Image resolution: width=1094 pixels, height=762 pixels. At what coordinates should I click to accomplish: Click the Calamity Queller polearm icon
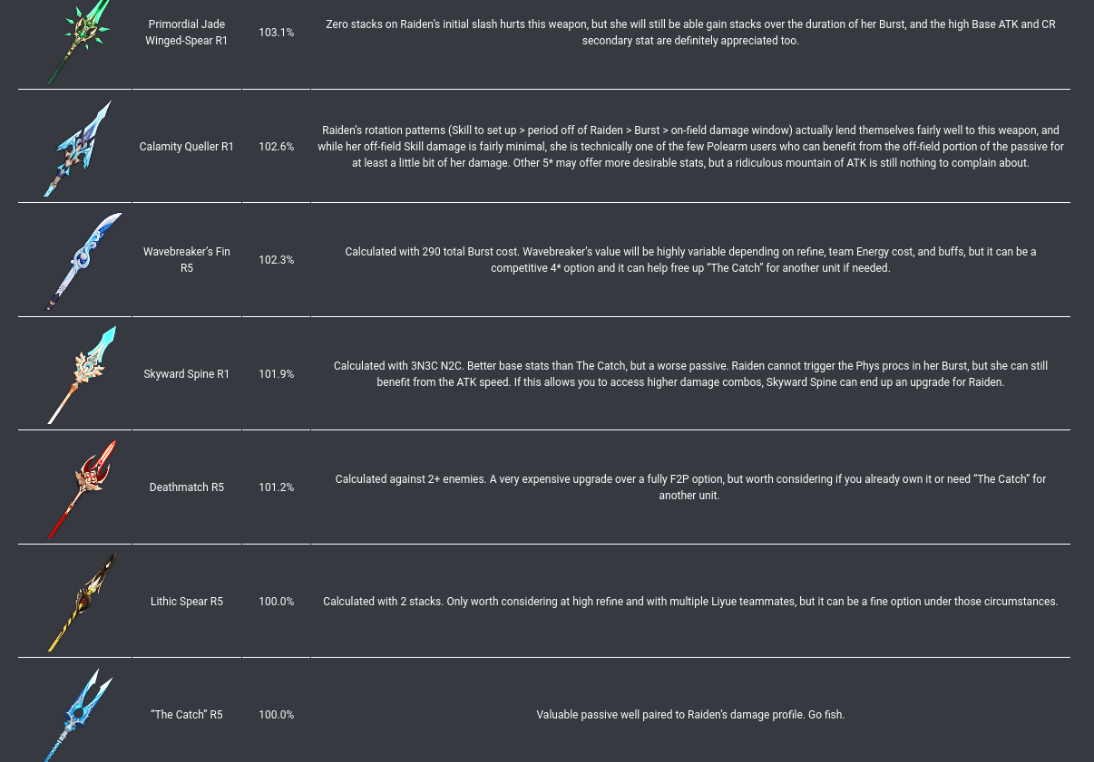click(x=78, y=148)
